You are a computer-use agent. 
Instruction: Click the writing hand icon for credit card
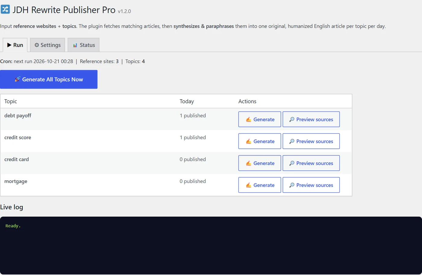click(x=248, y=163)
